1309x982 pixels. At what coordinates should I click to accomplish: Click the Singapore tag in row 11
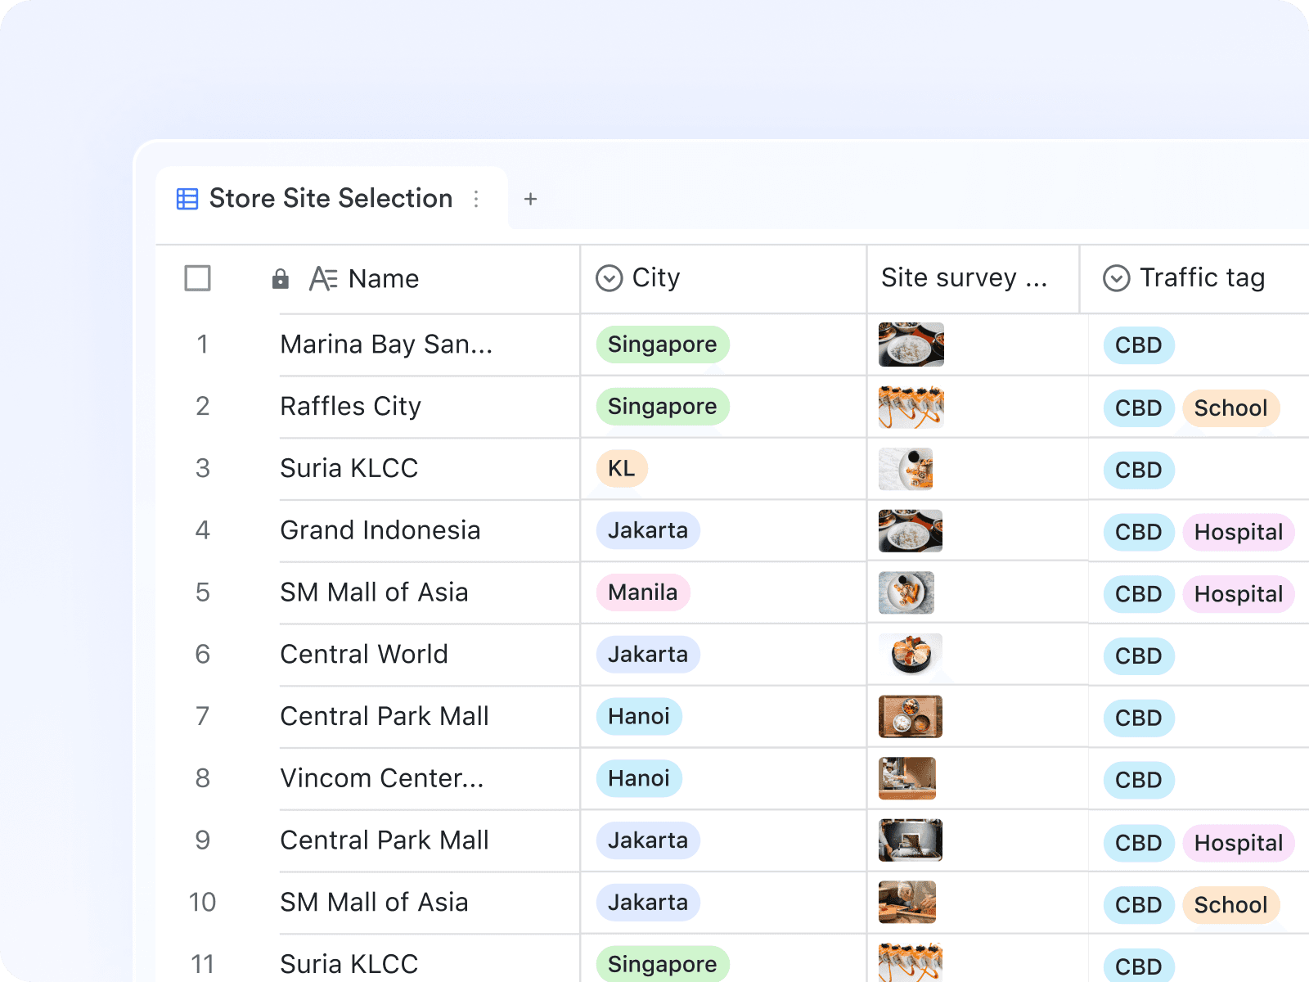[x=663, y=964]
